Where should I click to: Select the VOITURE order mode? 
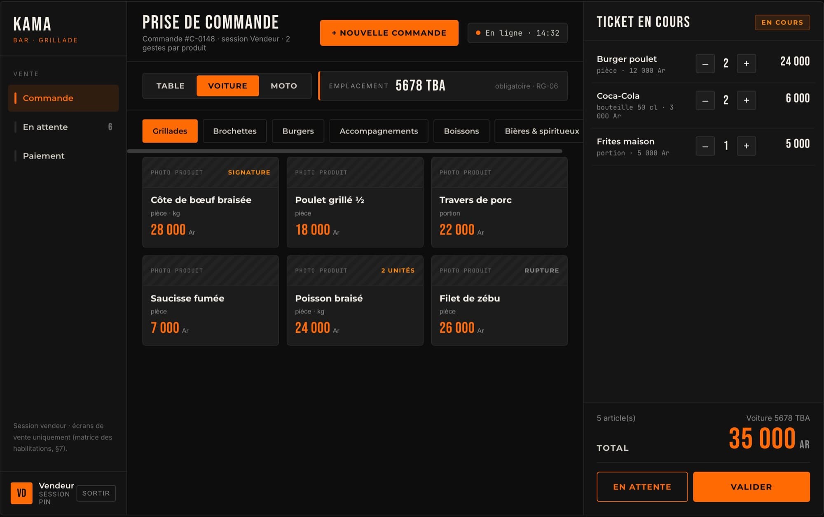tap(227, 86)
